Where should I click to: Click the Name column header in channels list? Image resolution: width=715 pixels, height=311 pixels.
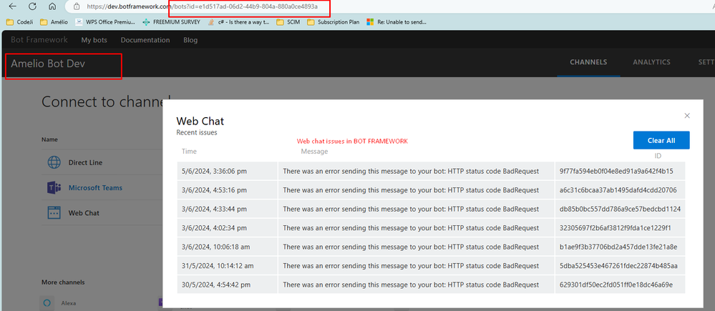(49, 139)
